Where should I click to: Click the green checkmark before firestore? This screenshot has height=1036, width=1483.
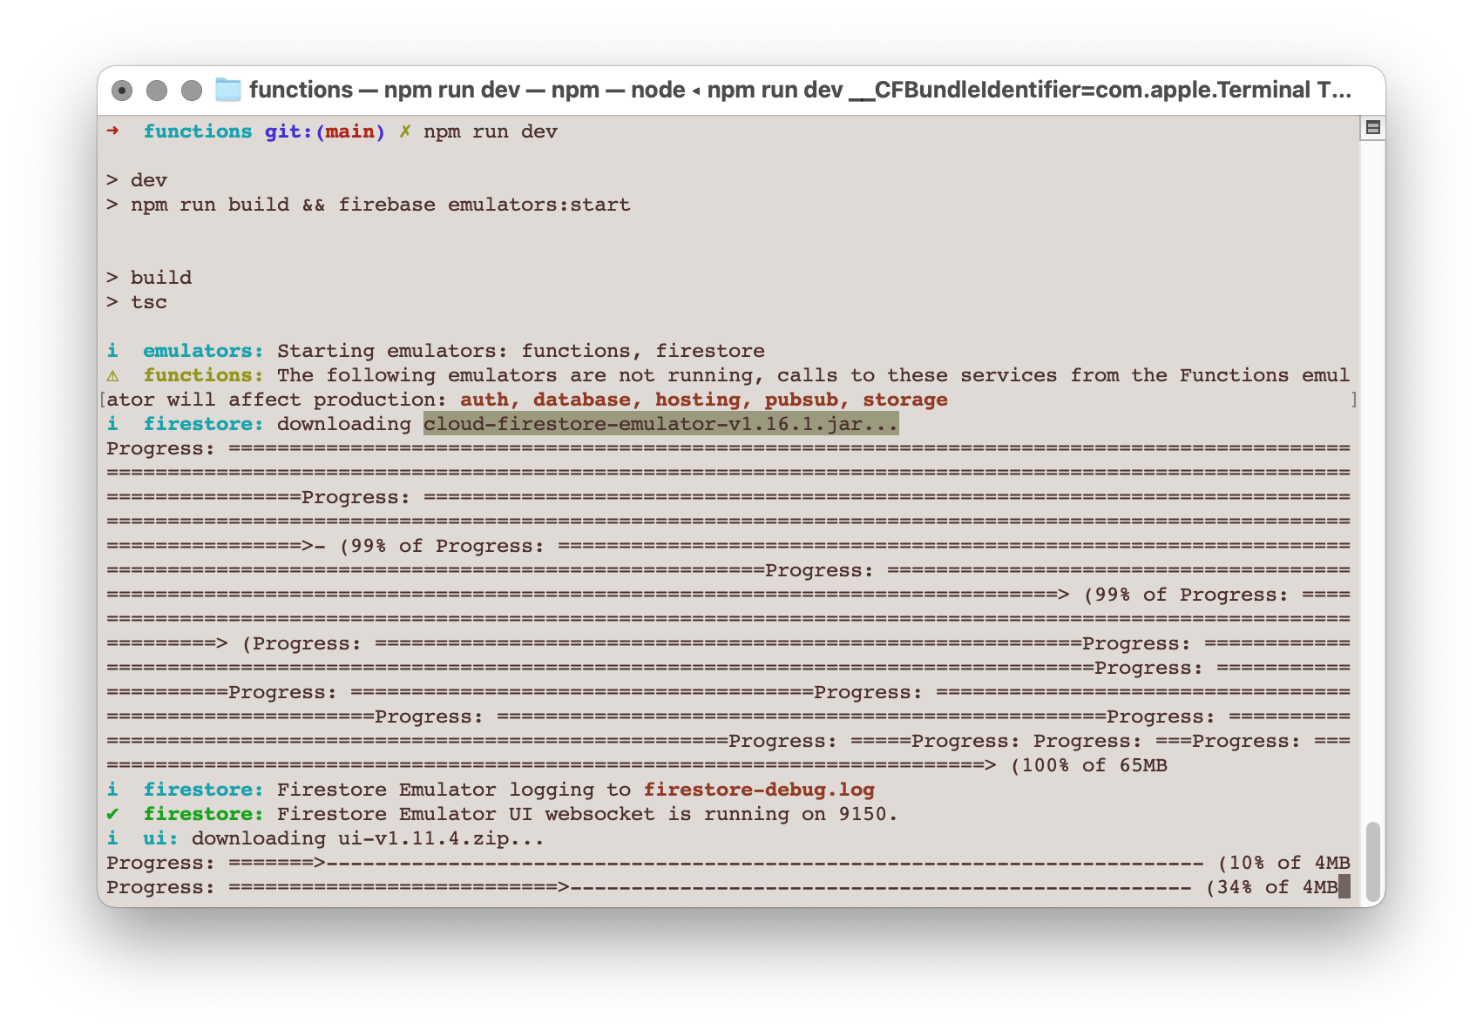(112, 814)
